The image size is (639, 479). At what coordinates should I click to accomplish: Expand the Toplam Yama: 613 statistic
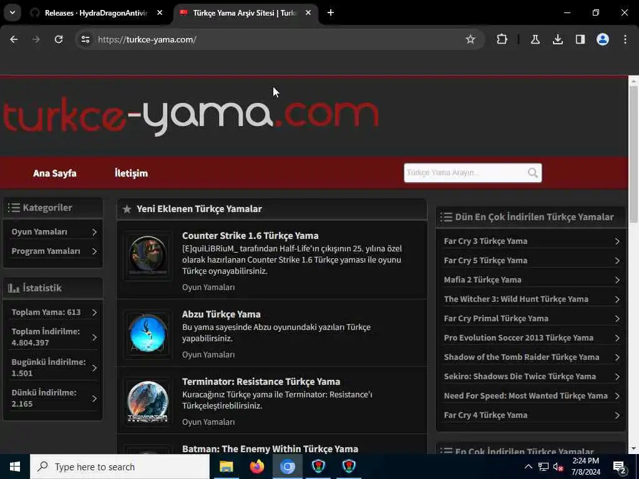coord(53,312)
